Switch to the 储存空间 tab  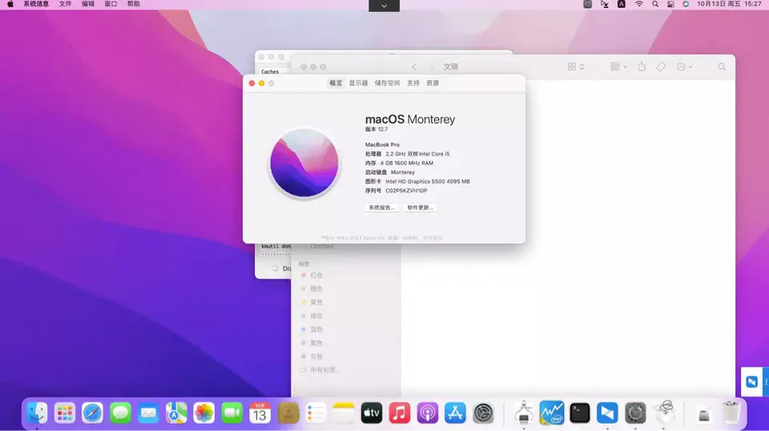click(x=388, y=83)
